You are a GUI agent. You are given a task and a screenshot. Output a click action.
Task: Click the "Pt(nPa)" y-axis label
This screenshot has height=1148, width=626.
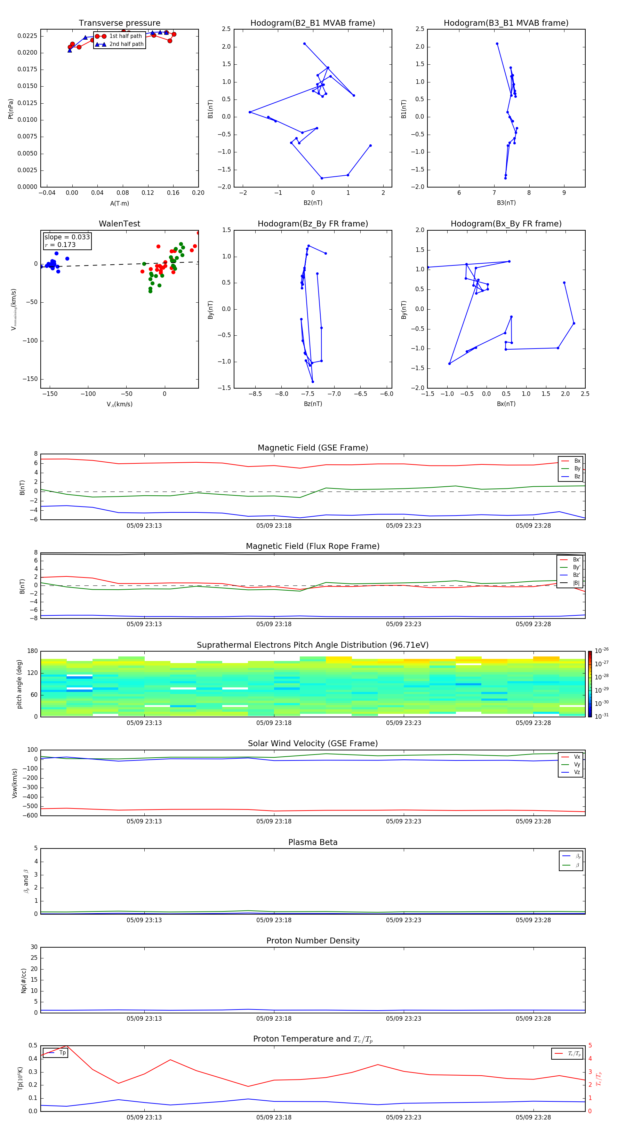(11, 109)
